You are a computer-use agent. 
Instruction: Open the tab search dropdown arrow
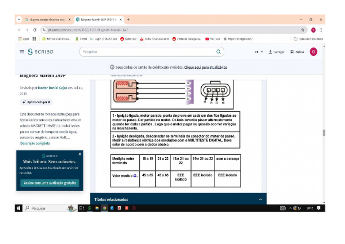pos(19,20)
